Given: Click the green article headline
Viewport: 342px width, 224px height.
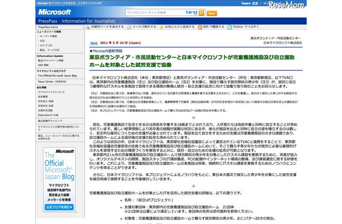Looking at the screenshot, I should (192, 61).
